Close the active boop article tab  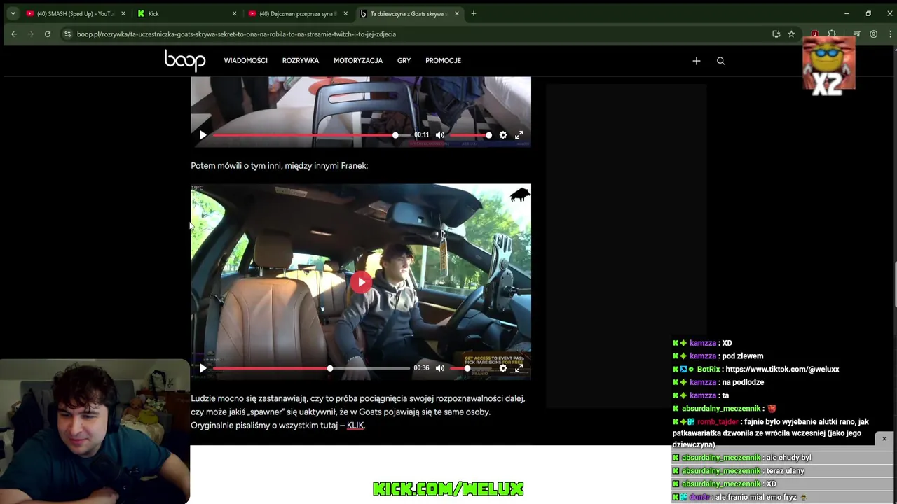457,13
